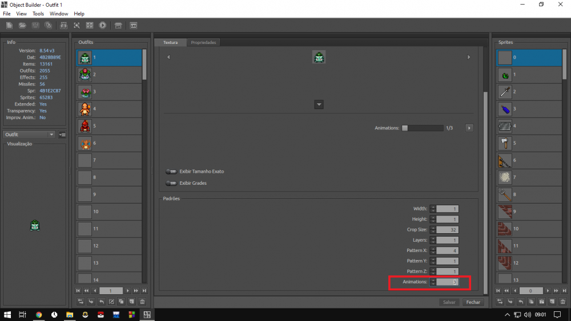
Task: Jump to last outfit navigation button
Action: click(x=144, y=291)
